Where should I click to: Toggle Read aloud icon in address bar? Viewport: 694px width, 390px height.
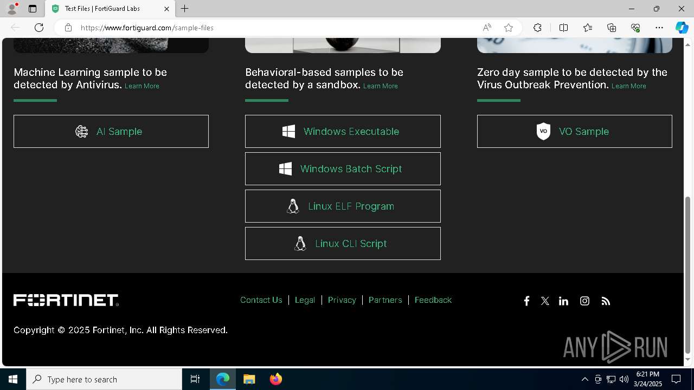point(487,28)
